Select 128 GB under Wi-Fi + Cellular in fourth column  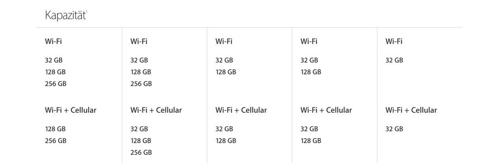(311, 141)
